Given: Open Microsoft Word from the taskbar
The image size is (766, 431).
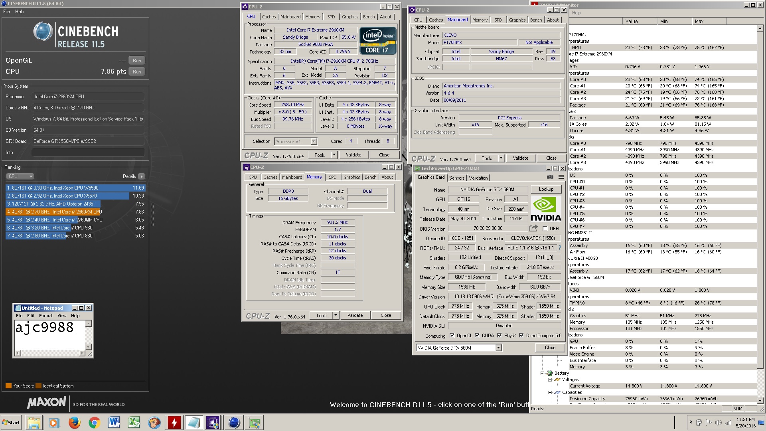Looking at the screenshot, I should 114,423.
